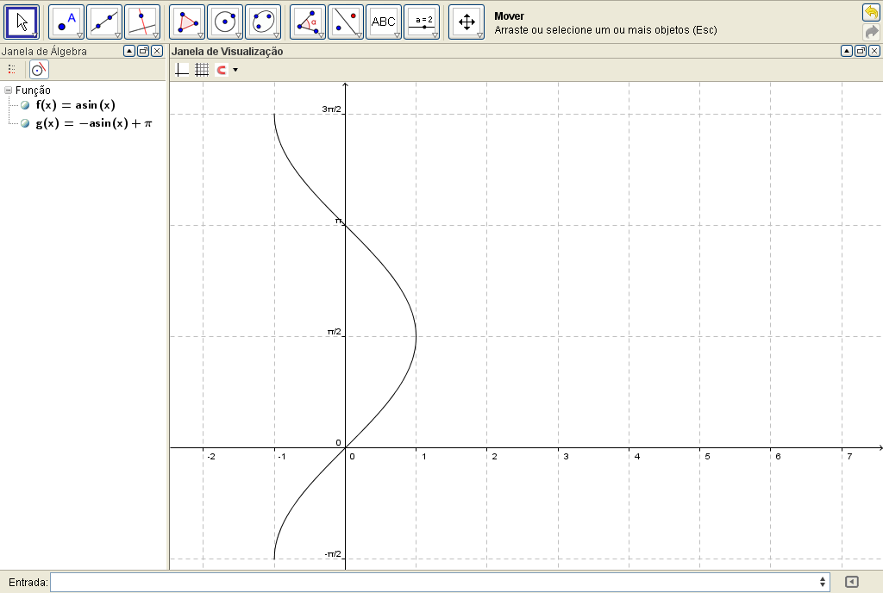Select the Circle with center tool
The height and width of the screenshot is (593, 883).
pos(224,22)
